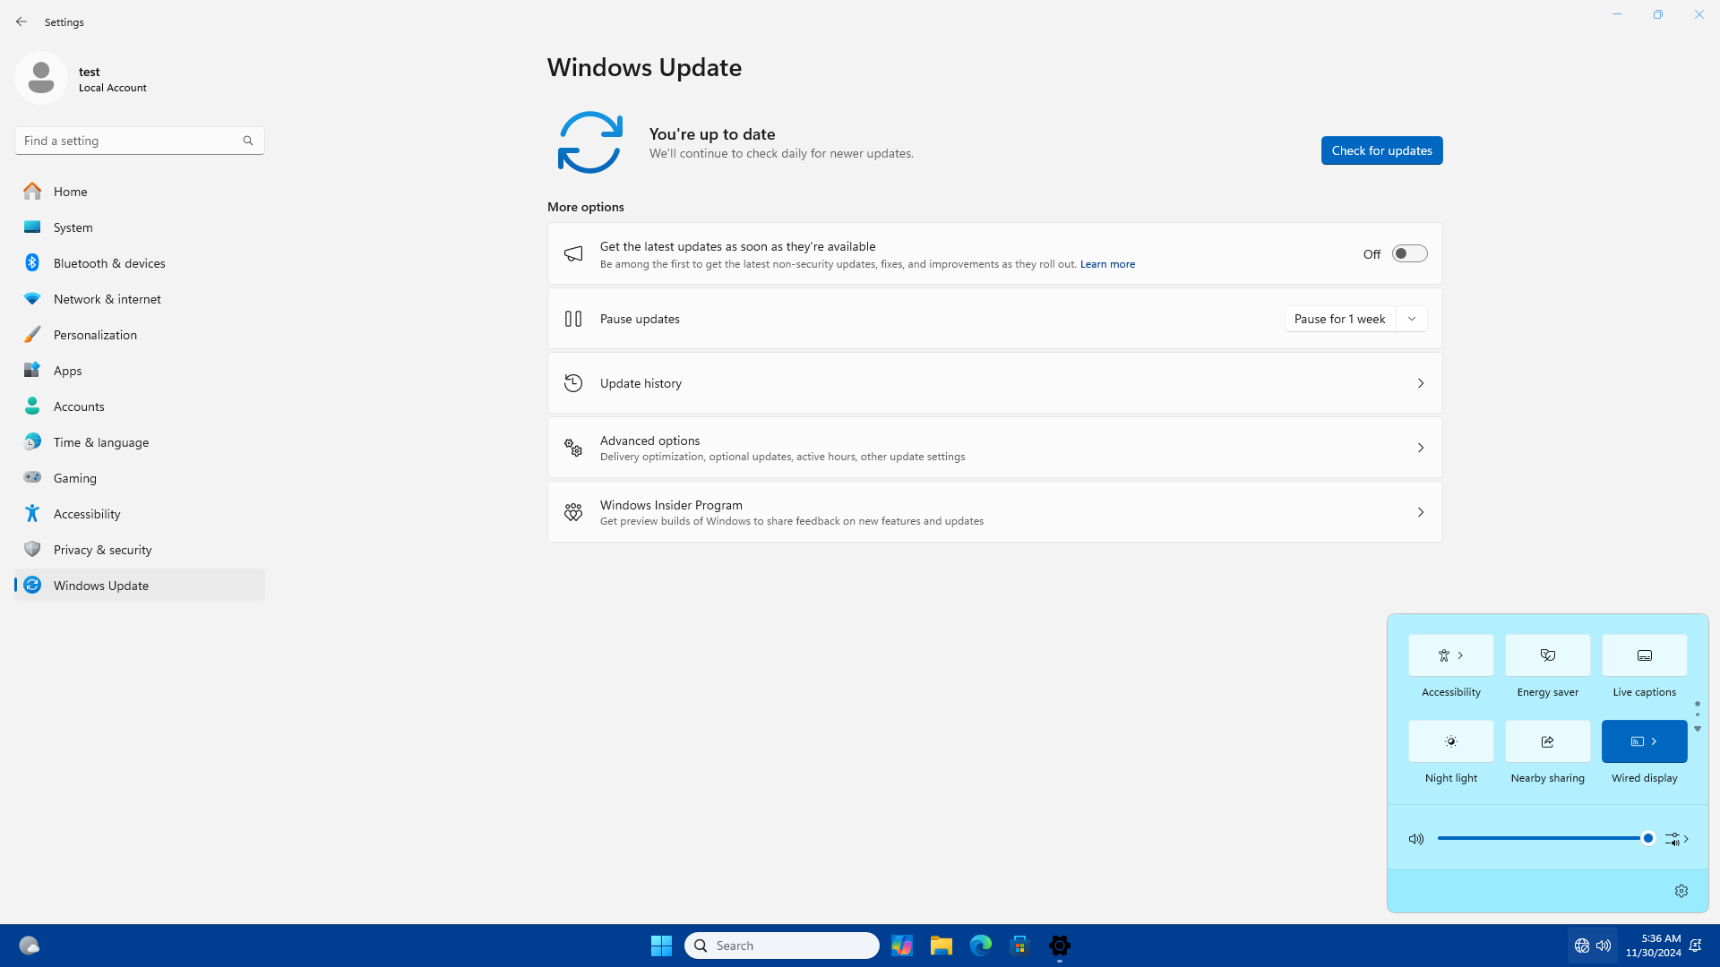Turn on Energy saver tile
The width and height of the screenshot is (1720, 967).
pyautogui.click(x=1547, y=655)
